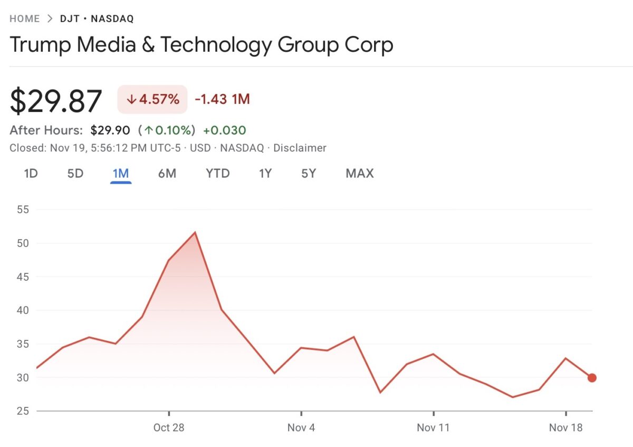Show the MAX historical chart
This screenshot has height=447, width=633.
359,173
